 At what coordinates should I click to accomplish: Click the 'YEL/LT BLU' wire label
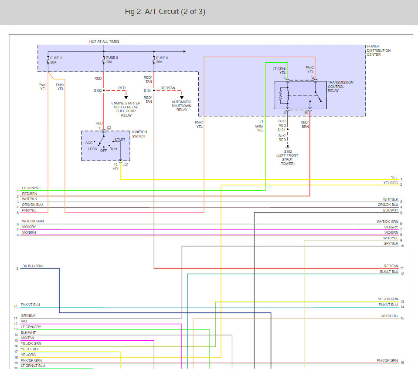coord(30,349)
